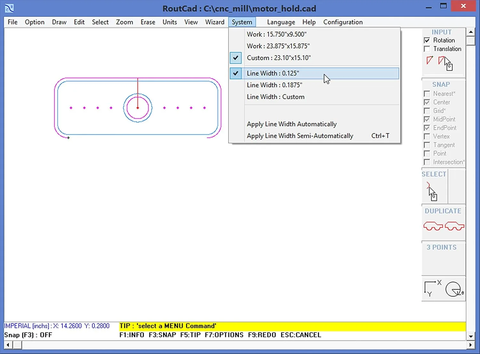Screen dimensions: 480x354
Task: Uncheck the MidPoint snap option
Action: pos(427,119)
